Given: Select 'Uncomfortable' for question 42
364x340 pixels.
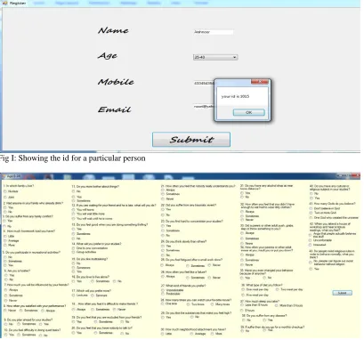Looking at the screenshot, I should coord(311,240).
